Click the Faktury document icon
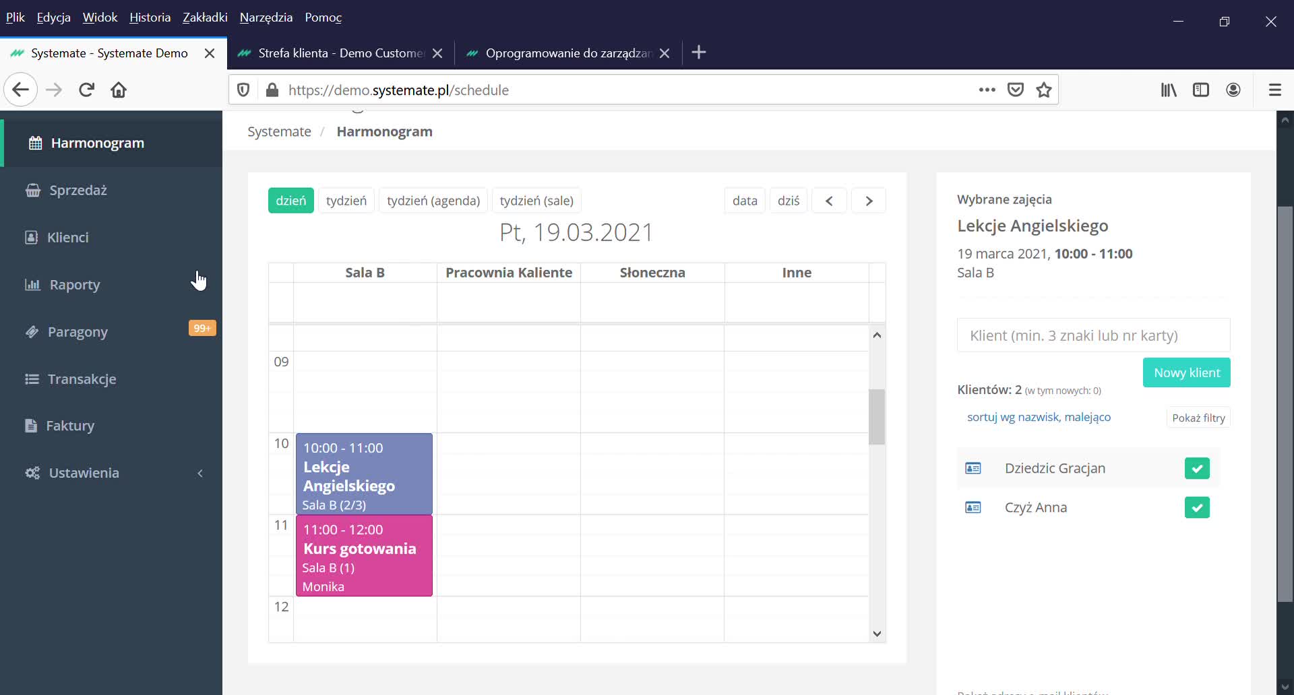Screen dimensions: 1294x695 pos(31,426)
